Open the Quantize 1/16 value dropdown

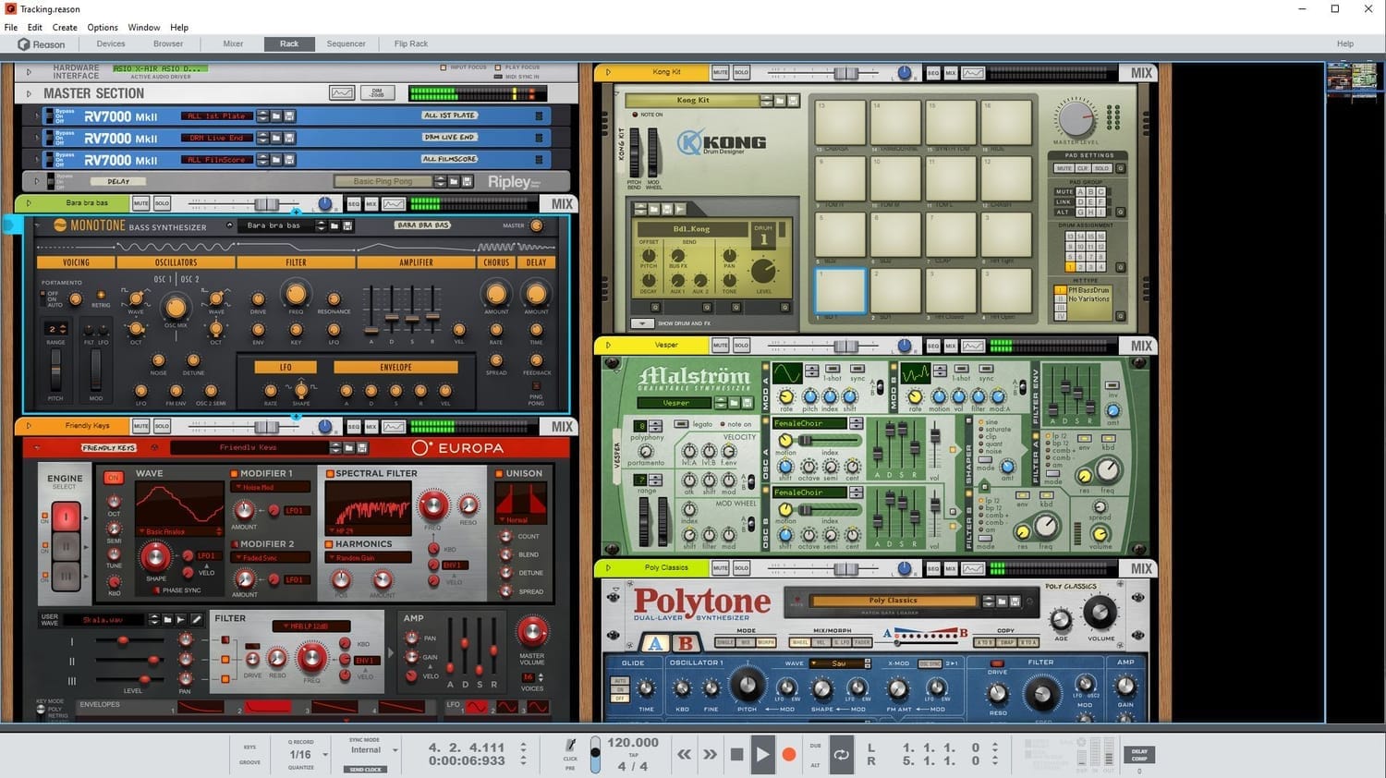tap(325, 755)
